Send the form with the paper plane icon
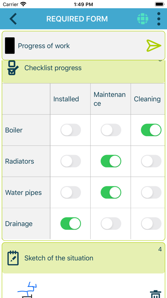The image size is (167, 298). point(154,46)
